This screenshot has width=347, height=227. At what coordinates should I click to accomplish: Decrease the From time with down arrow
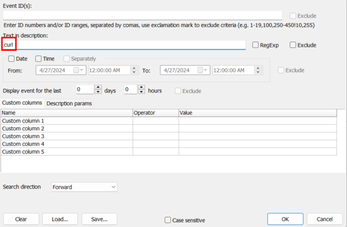click(x=134, y=73)
